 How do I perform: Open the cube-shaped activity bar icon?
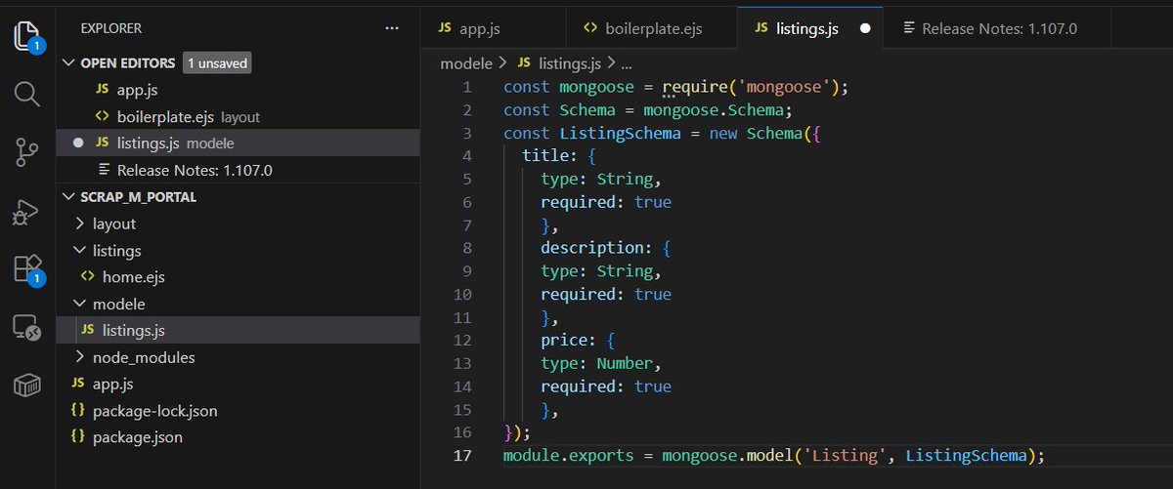point(26,387)
